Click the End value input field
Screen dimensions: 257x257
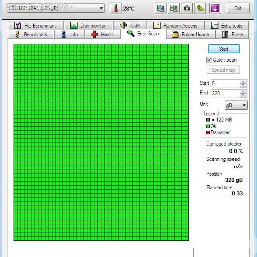226,94
